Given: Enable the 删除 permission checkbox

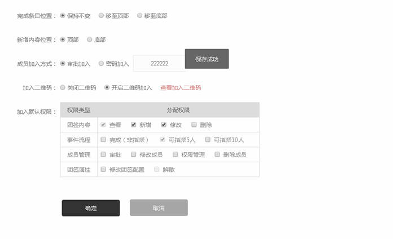Looking at the screenshot, I should 194,125.
